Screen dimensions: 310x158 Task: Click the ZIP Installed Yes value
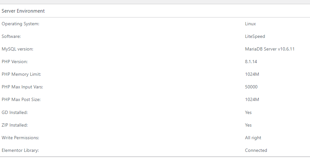(248, 125)
